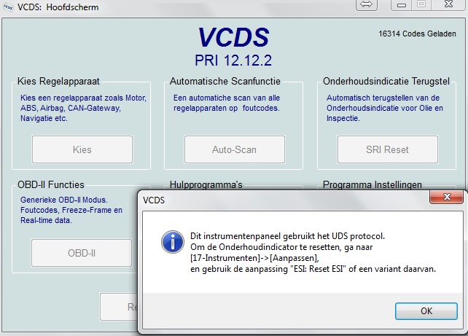Close the VCDS Hoofdscherm main window
The image size is (468, 336).
(x=448, y=4)
